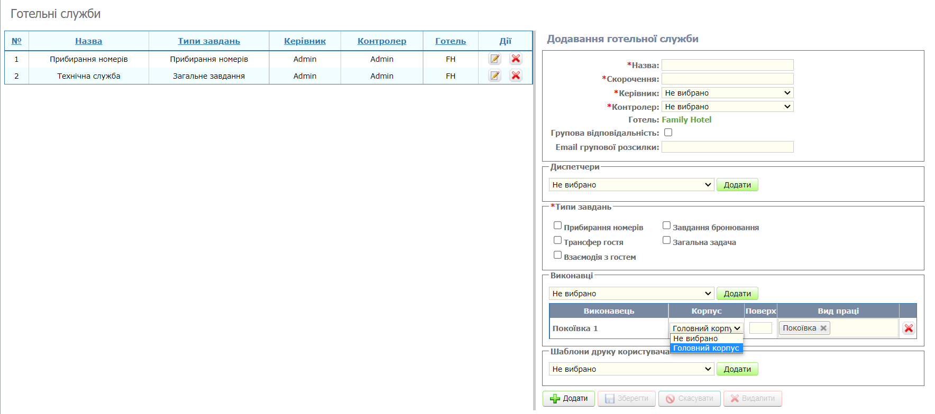Click the Назва text input field
Viewport: 935px width, 414px height.
tap(727, 65)
